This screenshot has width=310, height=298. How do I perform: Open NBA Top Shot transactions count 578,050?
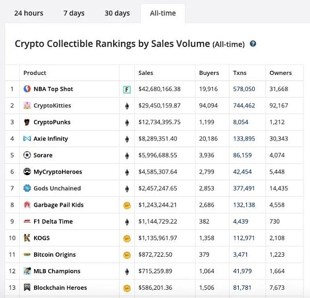[244, 89]
